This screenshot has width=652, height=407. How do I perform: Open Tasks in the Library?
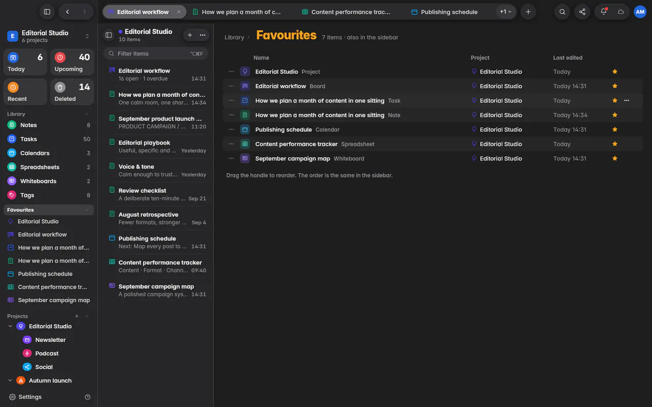click(x=49, y=139)
